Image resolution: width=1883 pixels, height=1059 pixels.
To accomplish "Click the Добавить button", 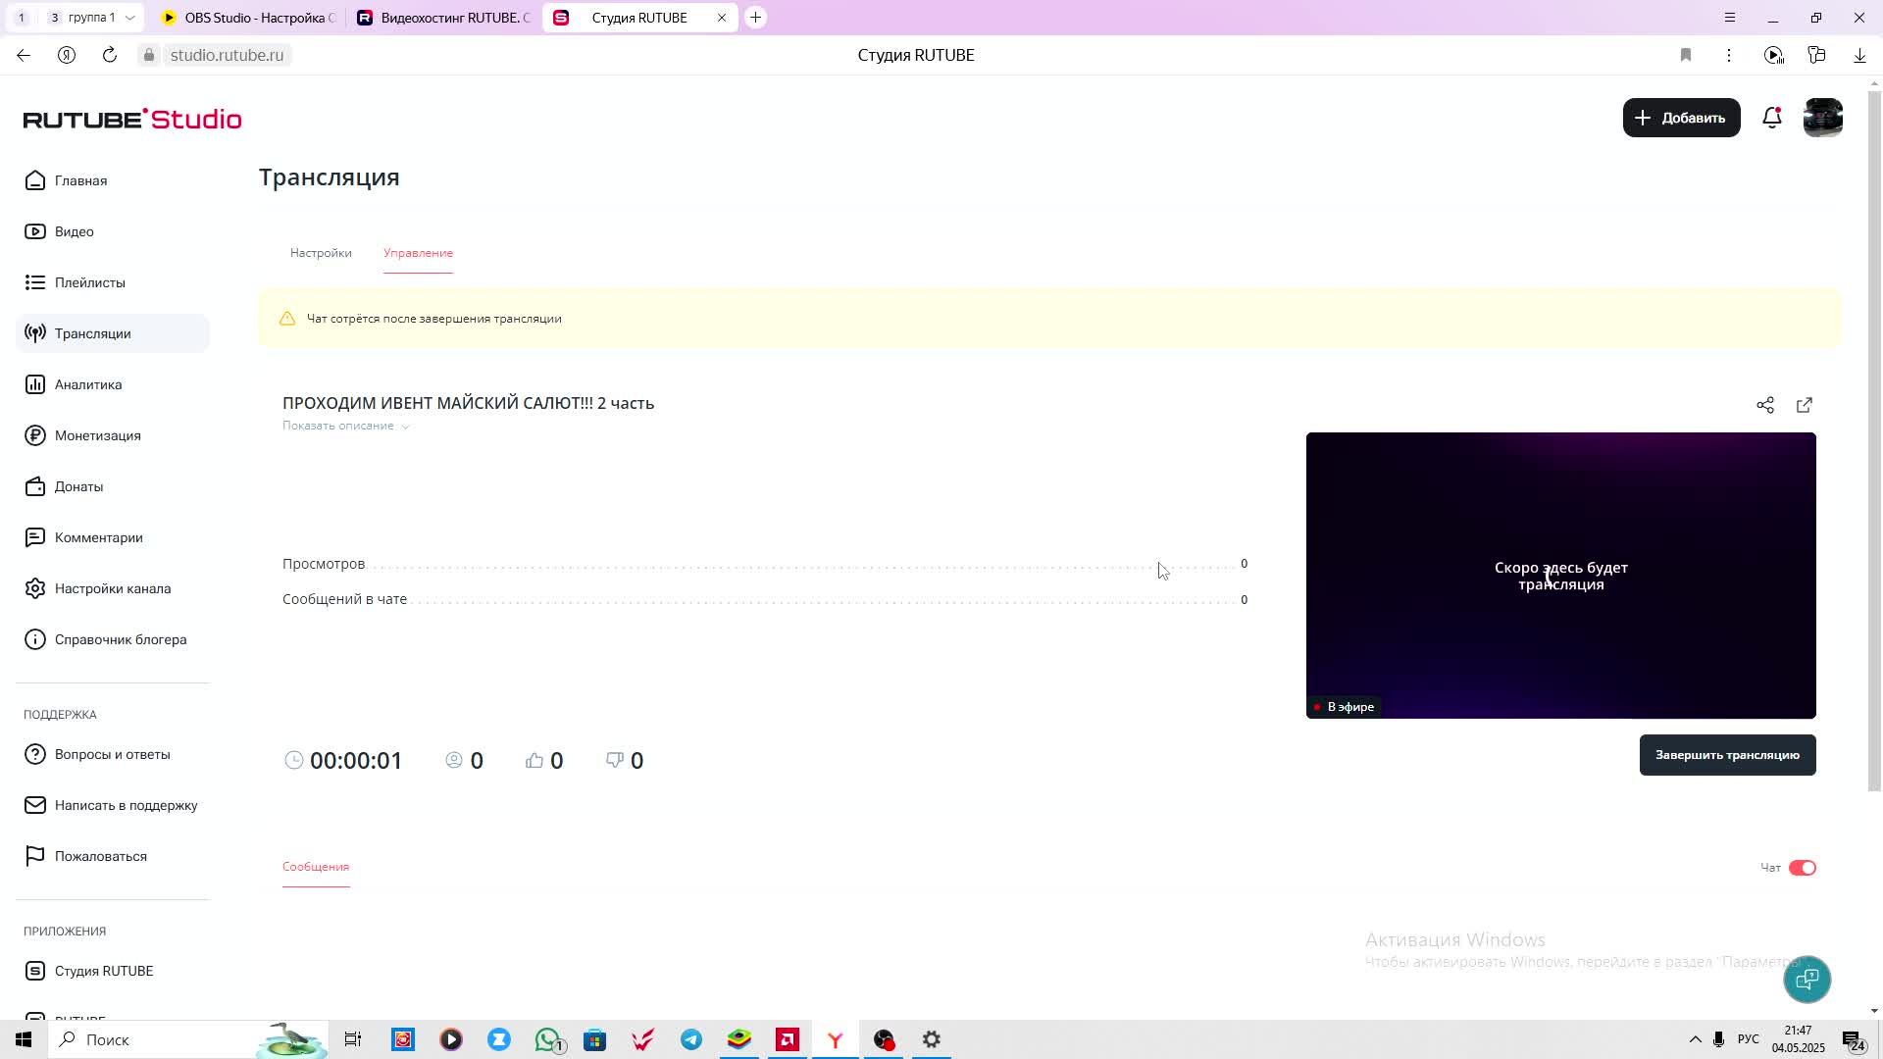I will (1681, 118).
